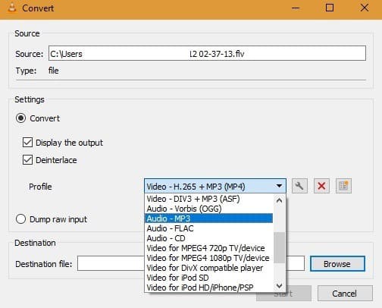The image size is (382, 308).
Task: Select the Dump raw input option
Action: pyautogui.click(x=20, y=219)
